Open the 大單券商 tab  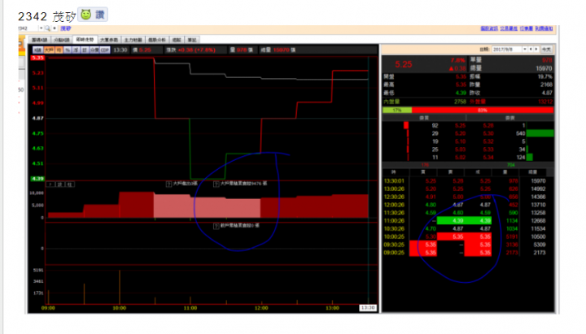(x=109, y=40)
